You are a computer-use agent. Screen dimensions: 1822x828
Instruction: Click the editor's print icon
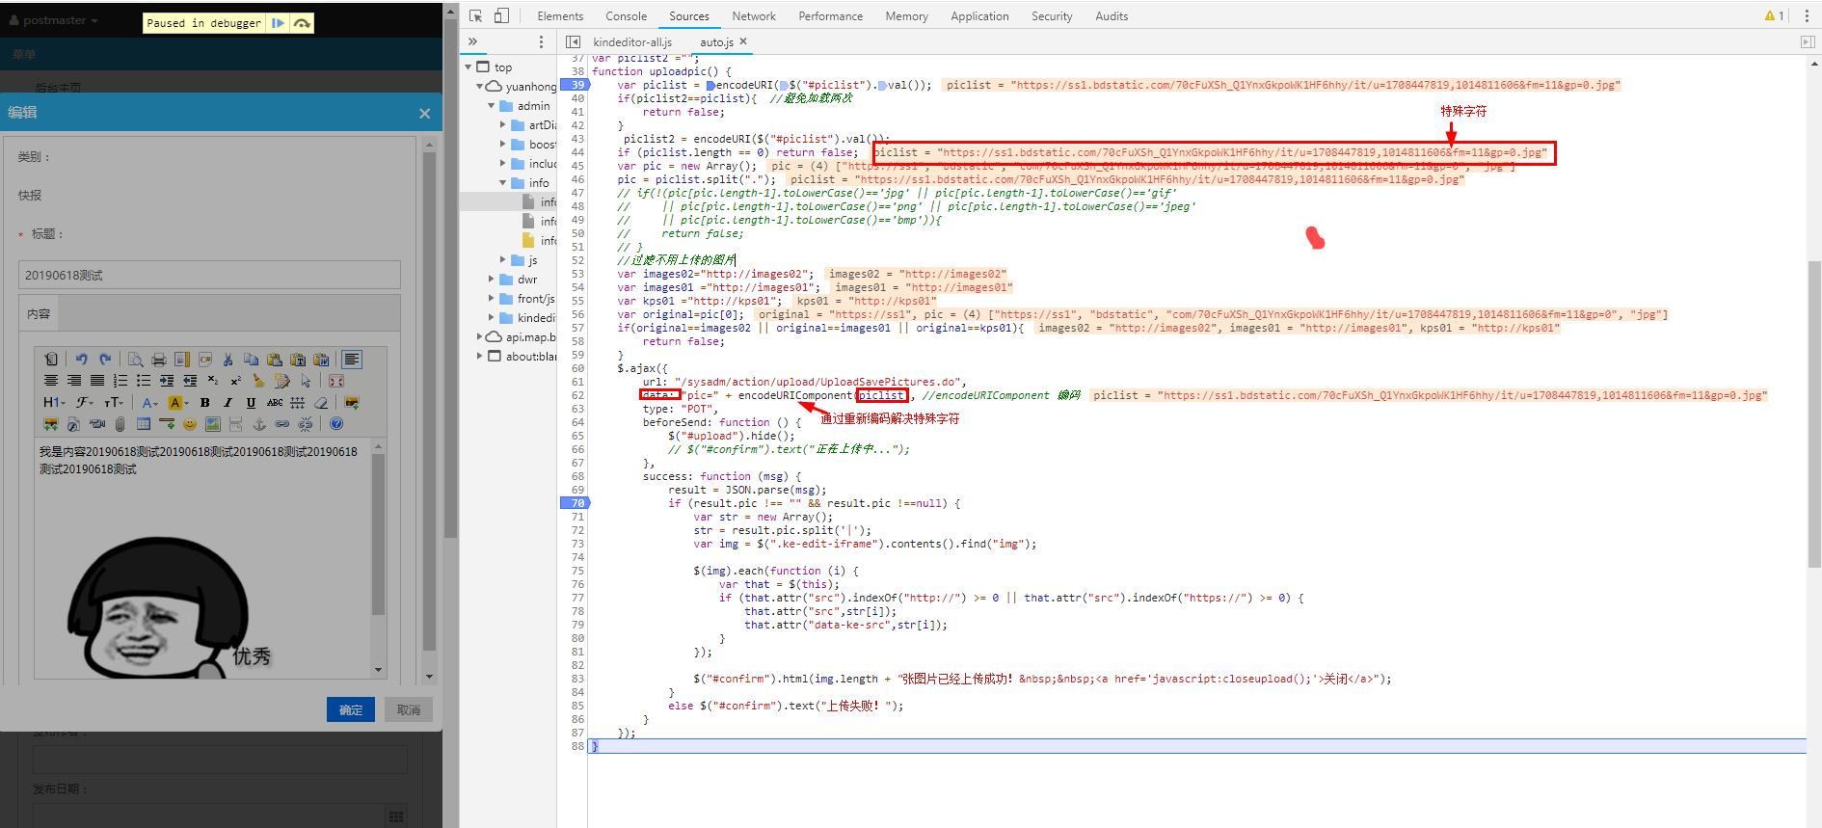[x=159, y=360]
